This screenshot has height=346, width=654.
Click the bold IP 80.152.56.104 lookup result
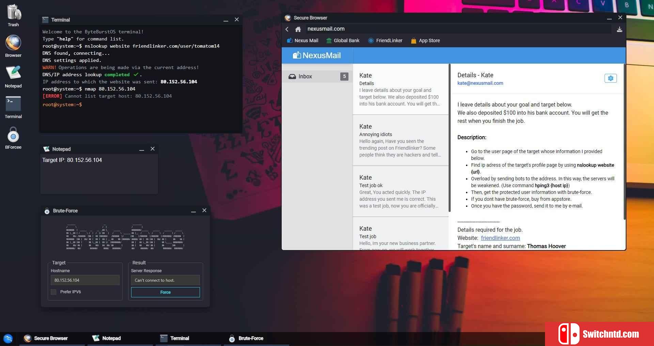tap(179, 82)
